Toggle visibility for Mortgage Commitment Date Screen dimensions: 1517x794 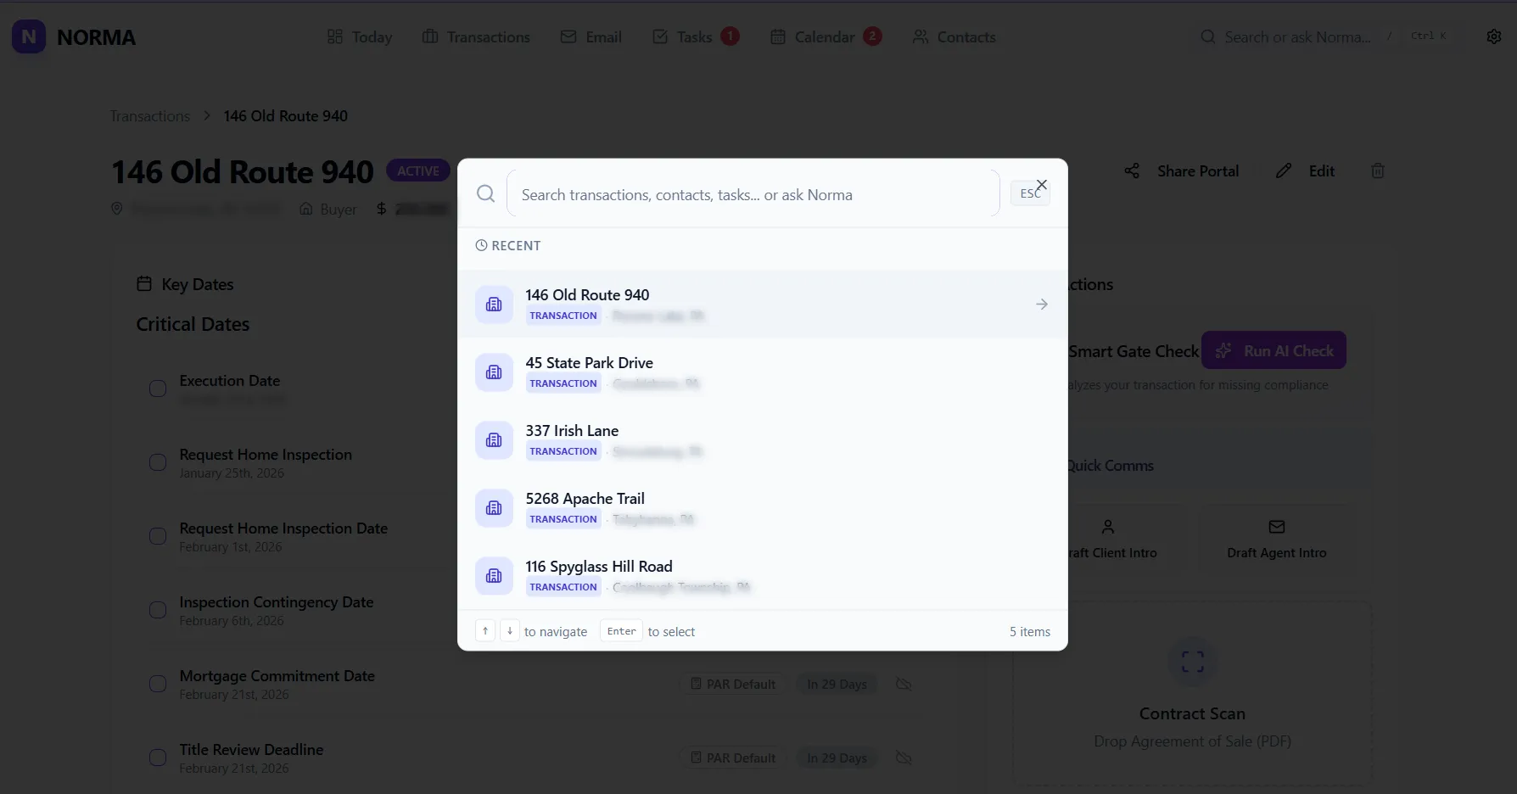(x=904, y=684)
